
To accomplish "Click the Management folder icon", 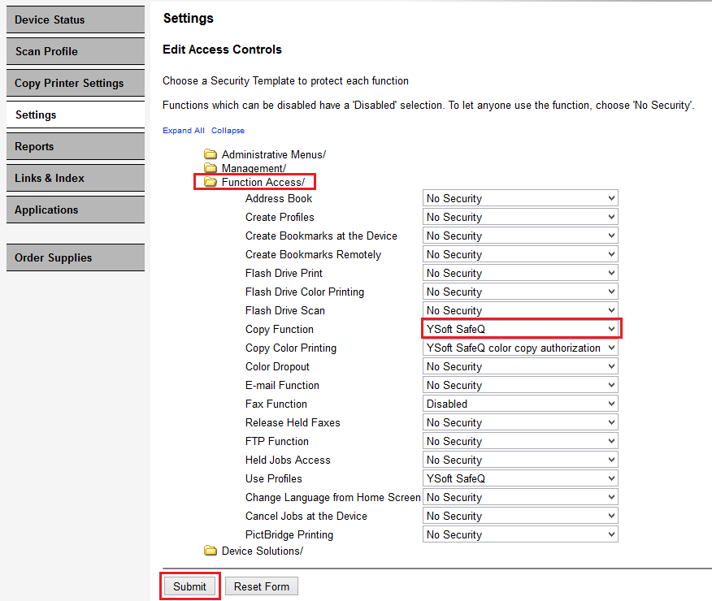I will pyautogui.click(x=211, y=168).
